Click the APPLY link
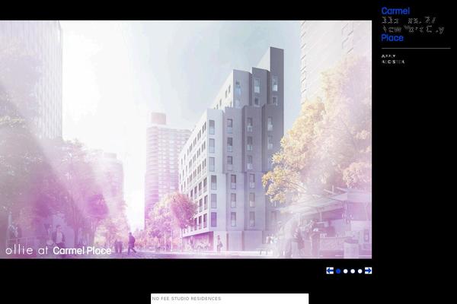The height and width of the screenshot is (304, 457). click(388, 56)
